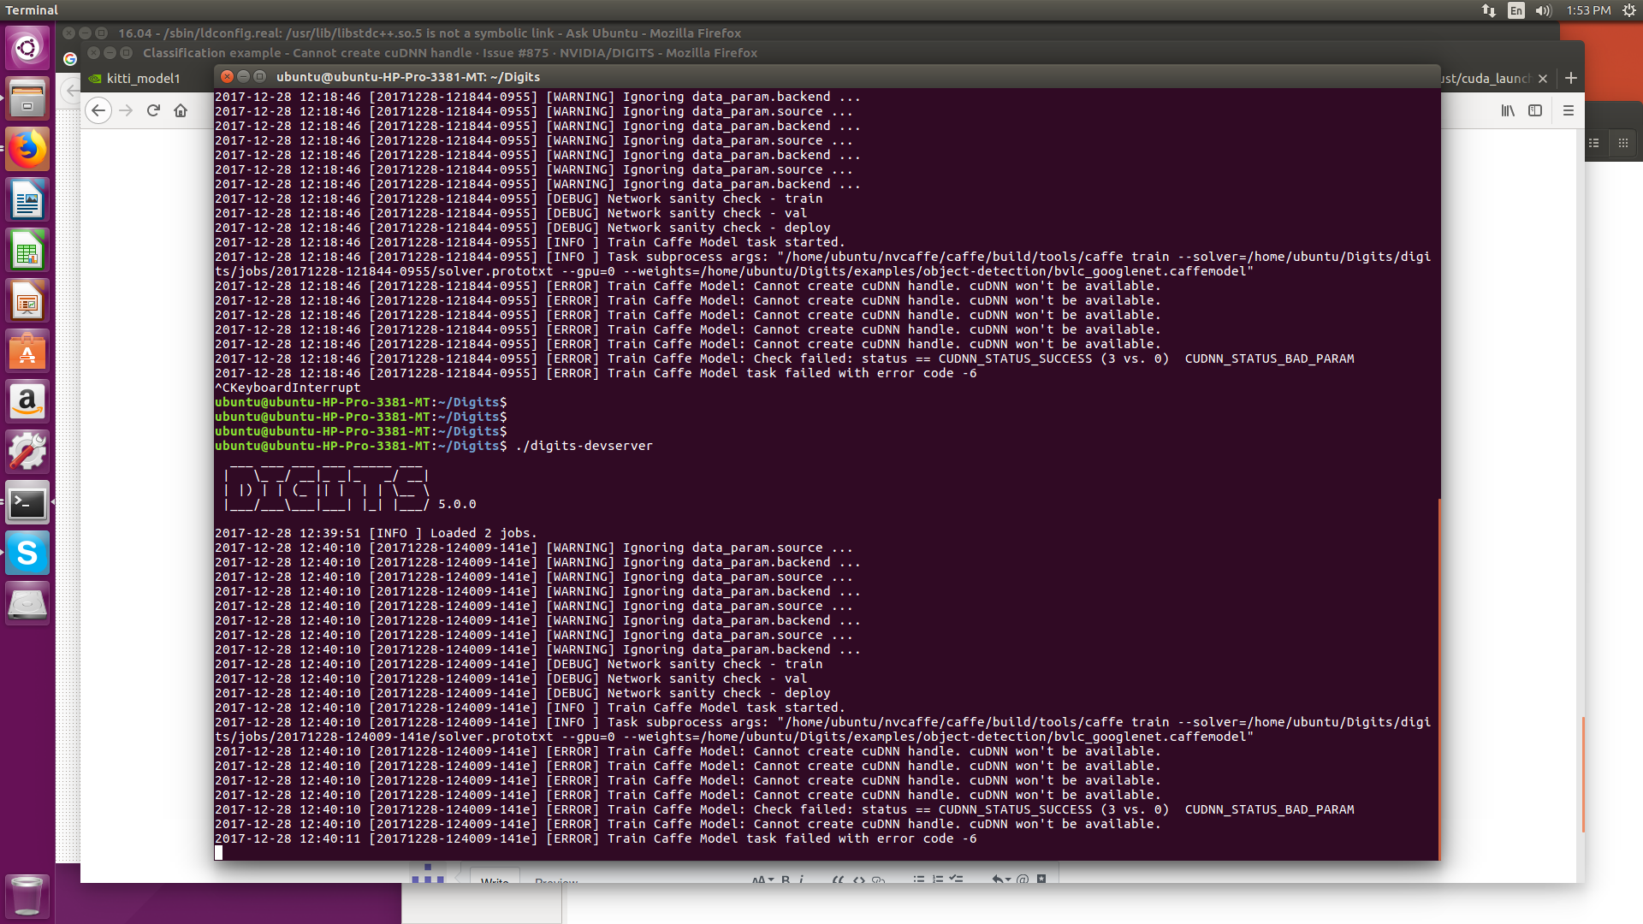This screenshot has height=924, width=1643.
Task: Switch issue view to list layout
Action: pos(1593,143)
